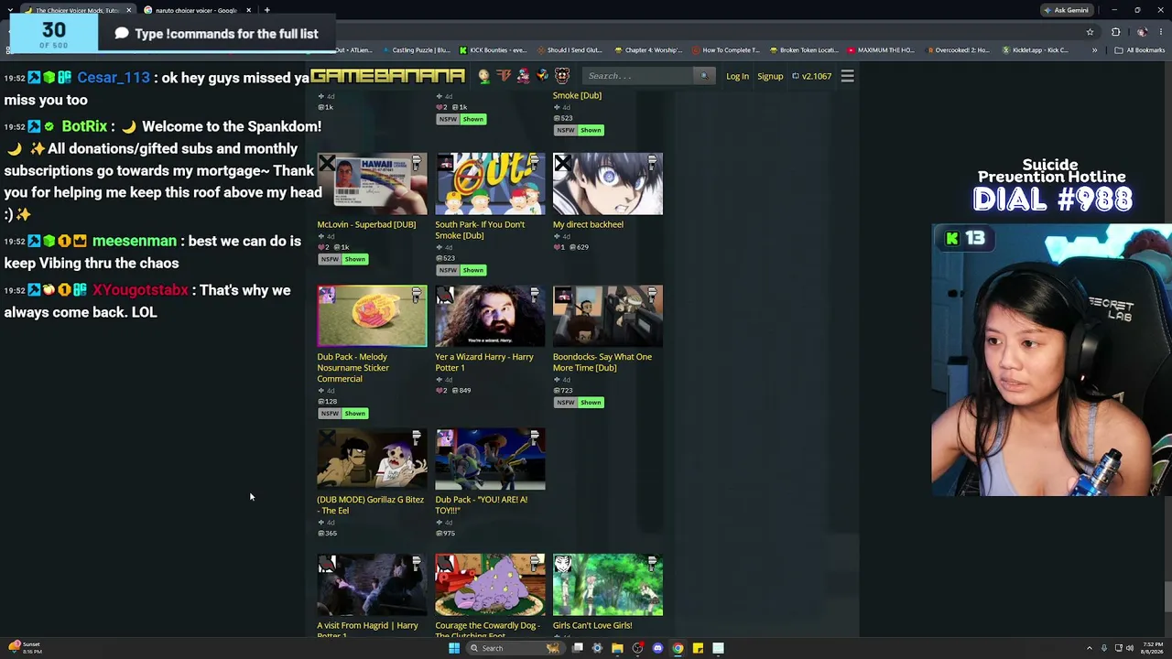The width and height of the screenshot is (1172, 659).
Task: Click the Ask Gemini button
Action: pyautogui.click(x=1067, y=10)
